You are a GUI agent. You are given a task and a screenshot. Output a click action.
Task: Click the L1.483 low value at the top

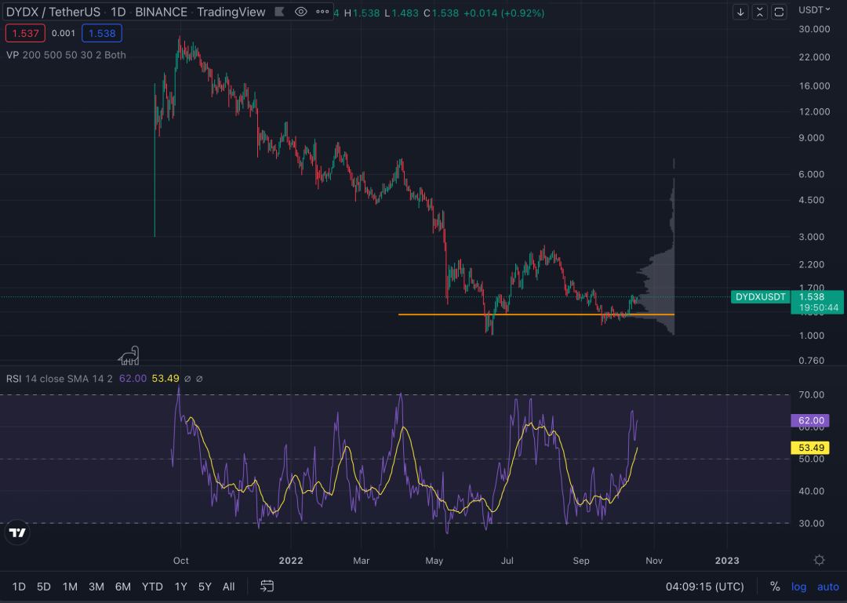tap(402, 13)
